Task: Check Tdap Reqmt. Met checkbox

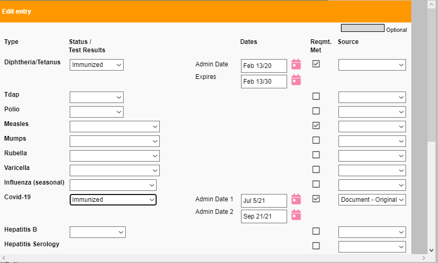Action: pyautogui.click(x=316, y=96)
